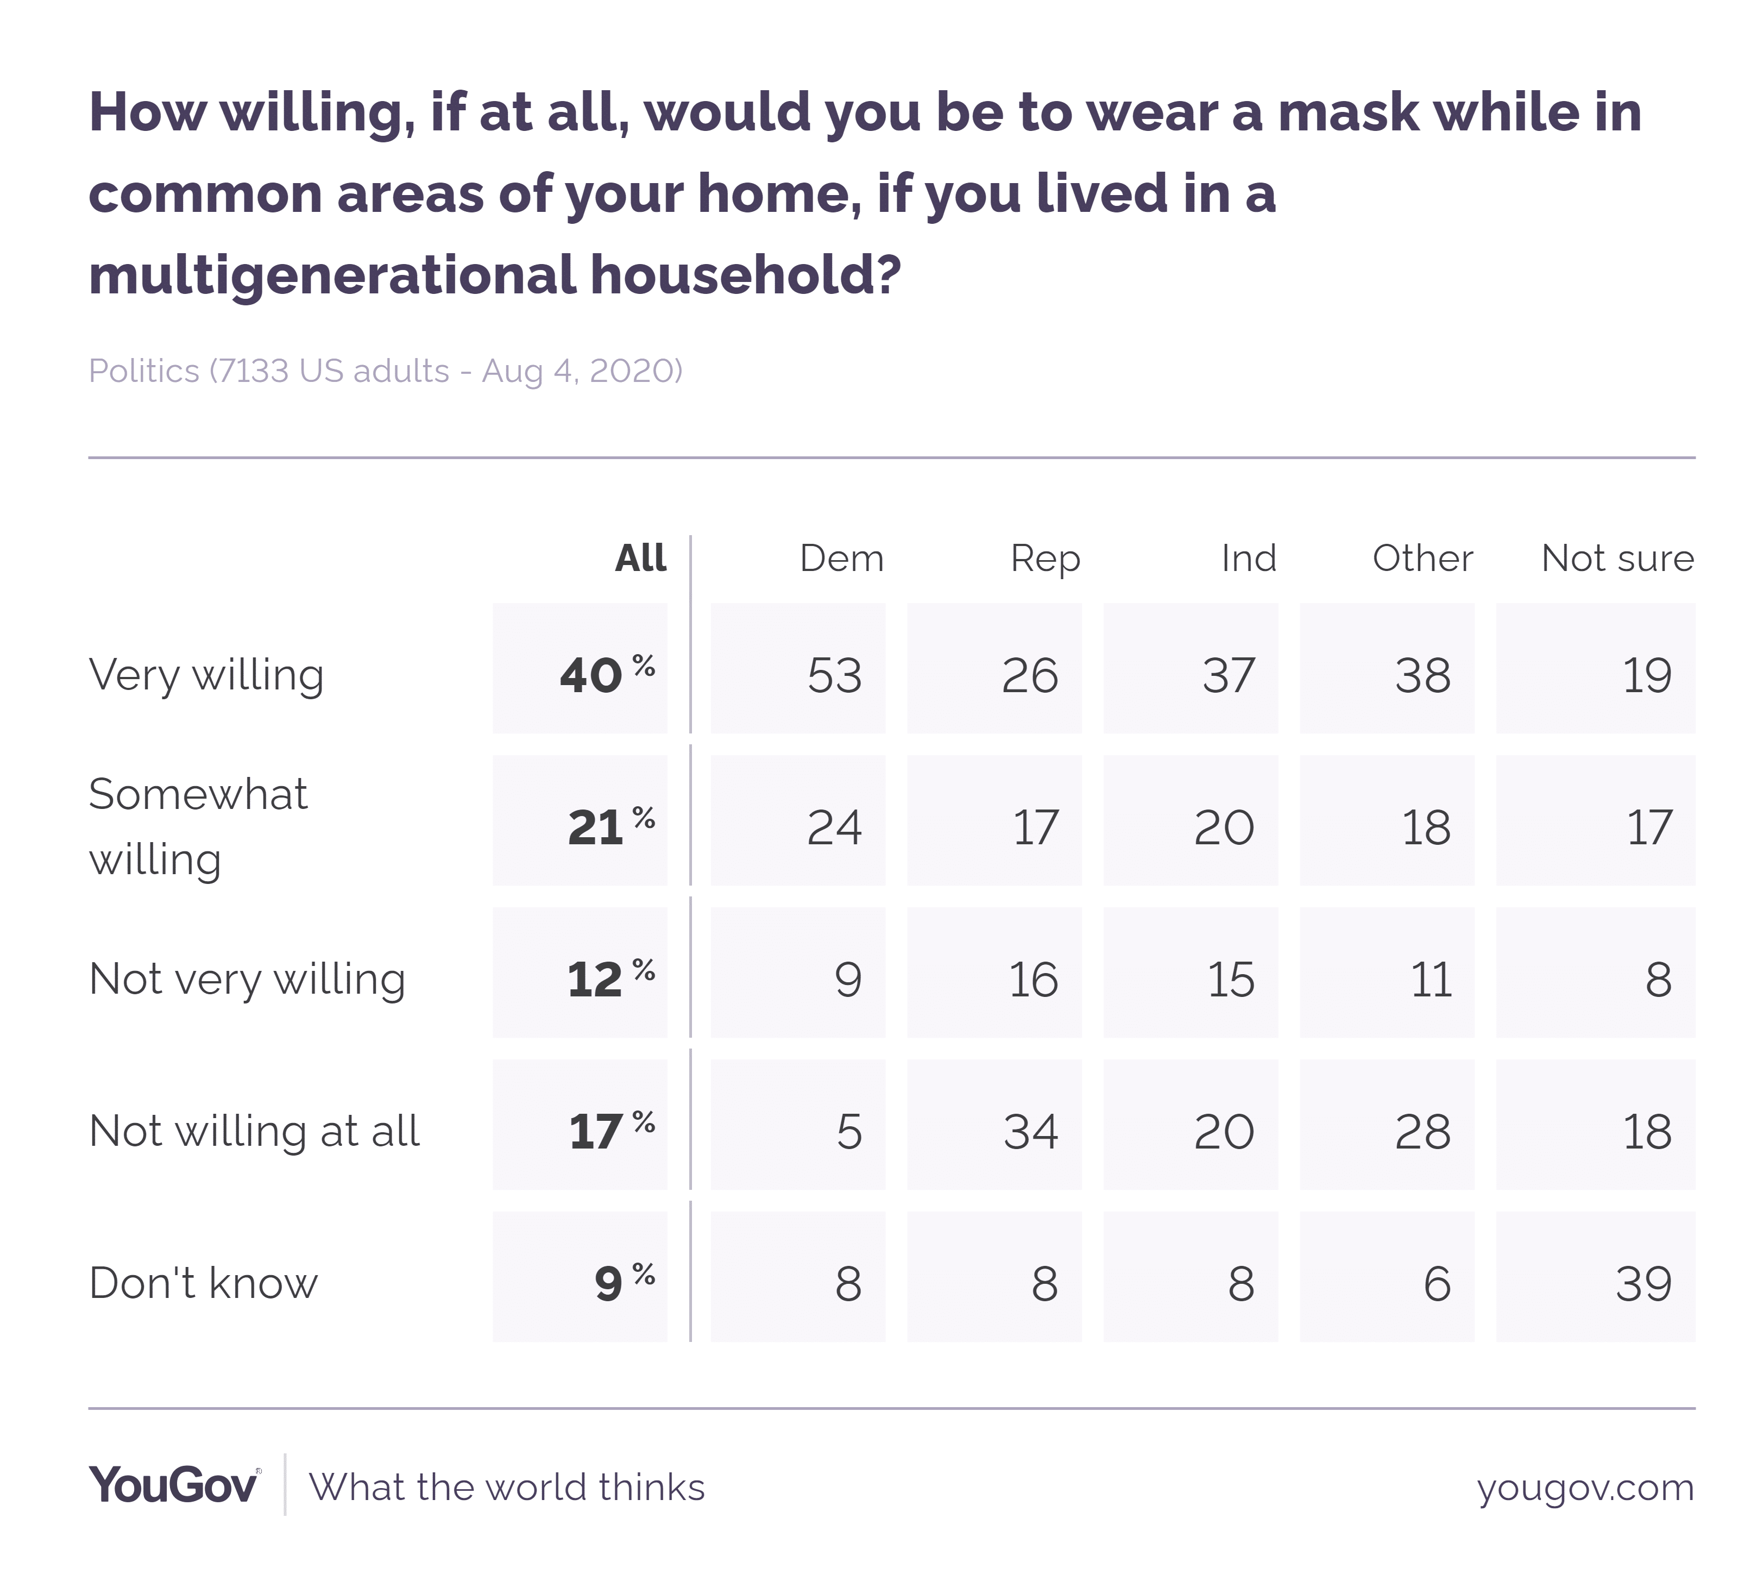Select the Dem value 53 cell

click(834, 674)
